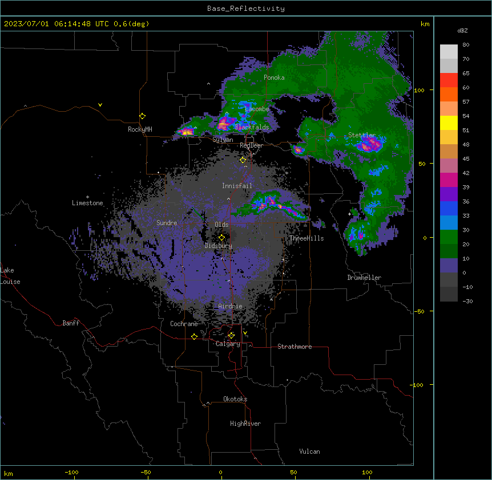Viewport: 492px width, 480px height.
Task: Click the Lake Louise label
Action: (x=10, y=276)
